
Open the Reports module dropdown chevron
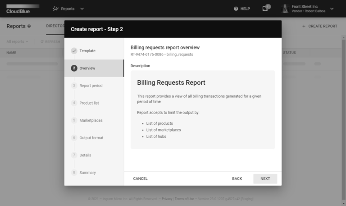pyautogui.click(x=82, y=9)
